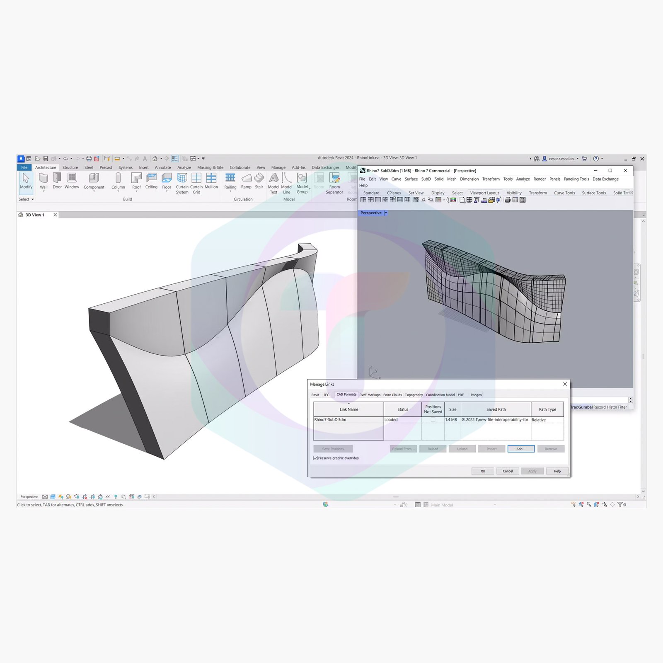This screenshot has width=663, height=663.
Task: Click the Rhino print icon in toolbar
Action: pyautogui.click(x=508, y=200)
